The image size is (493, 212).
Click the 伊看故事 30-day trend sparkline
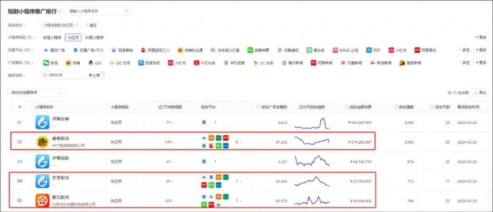[311, 123]
